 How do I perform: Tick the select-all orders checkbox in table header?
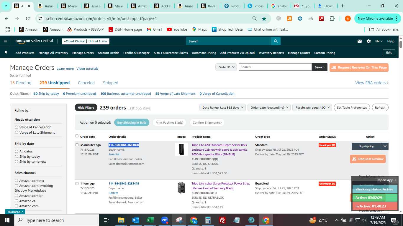(77, 136)
